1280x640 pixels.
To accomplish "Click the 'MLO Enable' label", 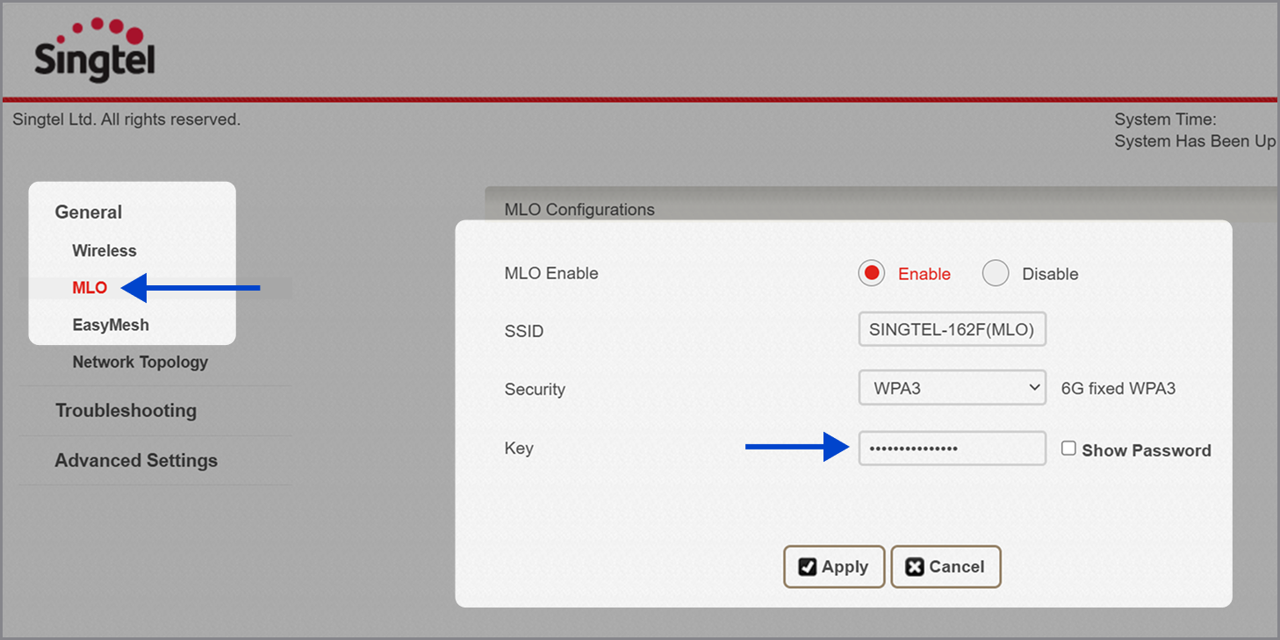I will 551,273.
